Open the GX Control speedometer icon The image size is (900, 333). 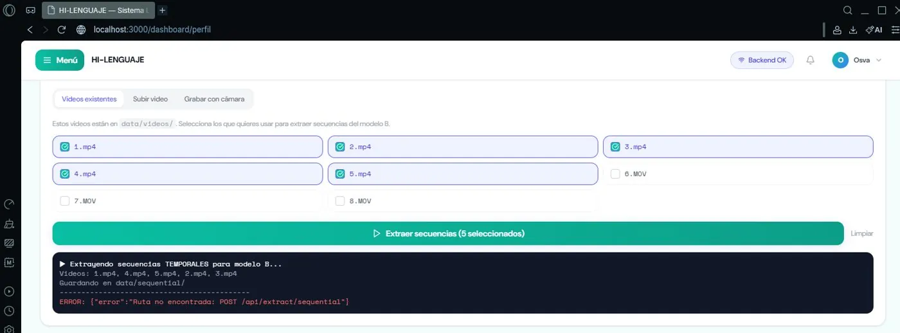(x=9, y=204)
